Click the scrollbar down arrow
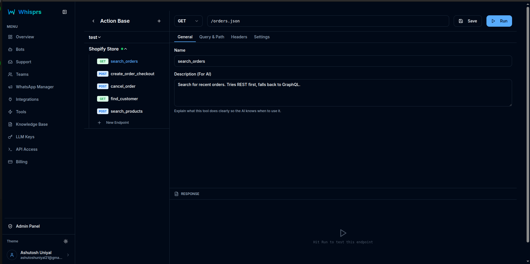530x264 pixels. (x=528, y=261)
